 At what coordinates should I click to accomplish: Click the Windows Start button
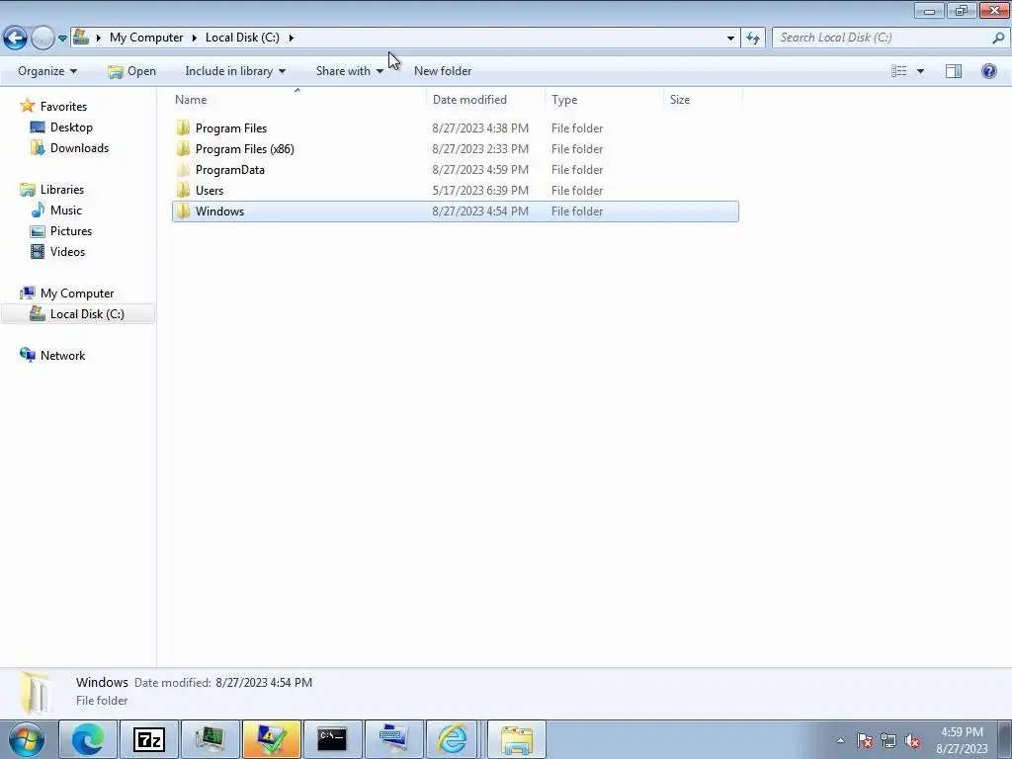27,739
